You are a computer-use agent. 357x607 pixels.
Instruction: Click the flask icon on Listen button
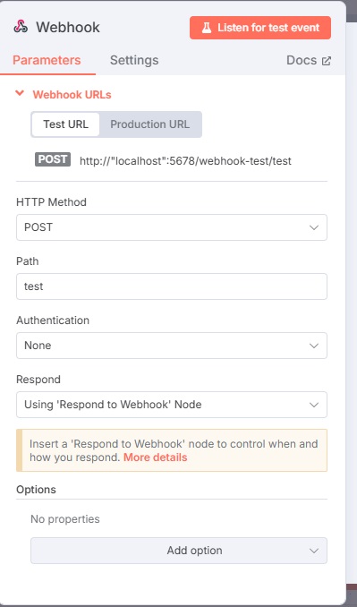207,28
